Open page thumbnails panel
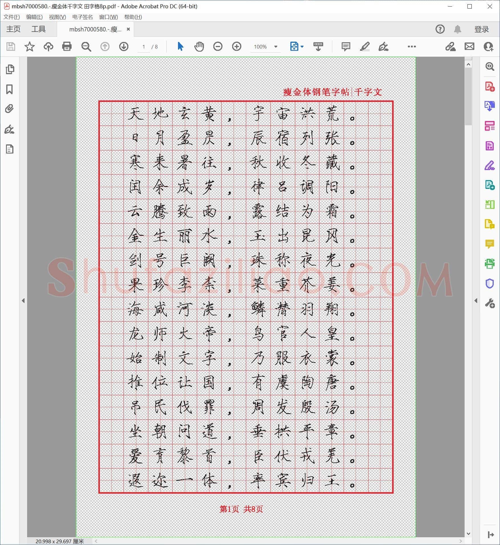Screen dimensions: 500x545 10,69
